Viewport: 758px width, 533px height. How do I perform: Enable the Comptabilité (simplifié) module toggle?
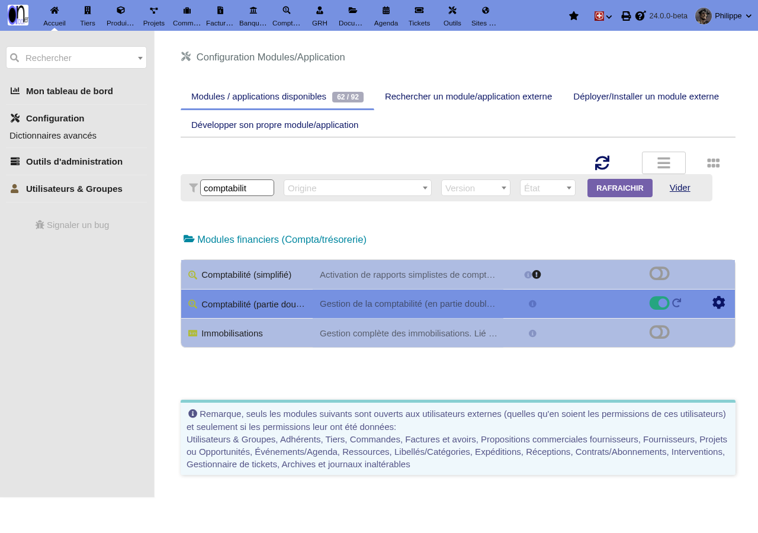click(659, 274)
